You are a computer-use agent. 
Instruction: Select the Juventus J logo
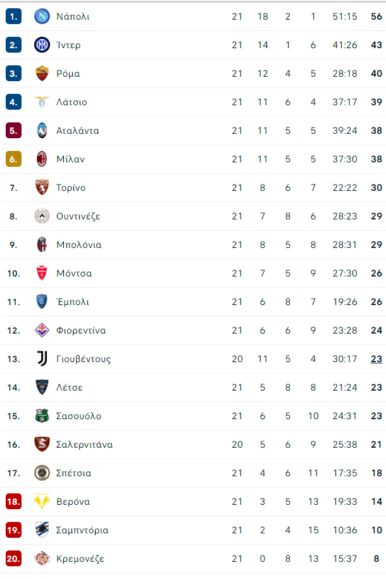(x=42, y=358)
